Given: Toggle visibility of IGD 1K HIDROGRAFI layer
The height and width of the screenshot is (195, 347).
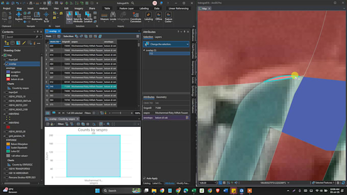Looking at the screenshot, I should click(7, 173).
